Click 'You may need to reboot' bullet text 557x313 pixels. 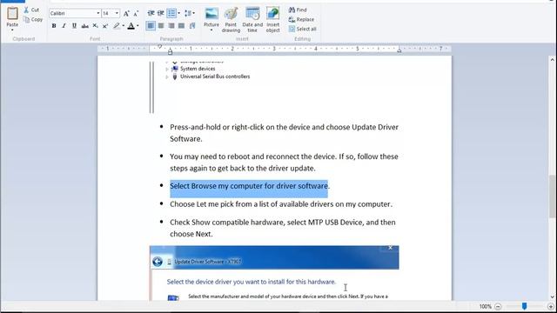[x=284, y=163]
